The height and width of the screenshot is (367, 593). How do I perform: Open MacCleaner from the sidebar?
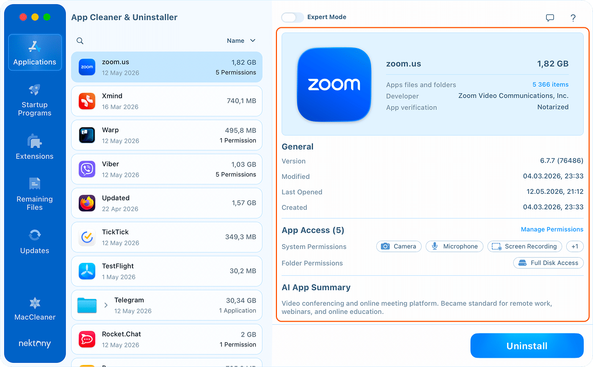(x=35, y=309)
